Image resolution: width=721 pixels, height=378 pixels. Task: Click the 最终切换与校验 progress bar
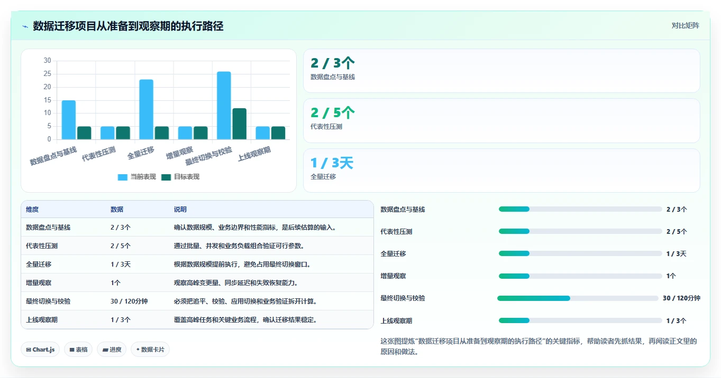pyautogui.click(x=578, y=298)
